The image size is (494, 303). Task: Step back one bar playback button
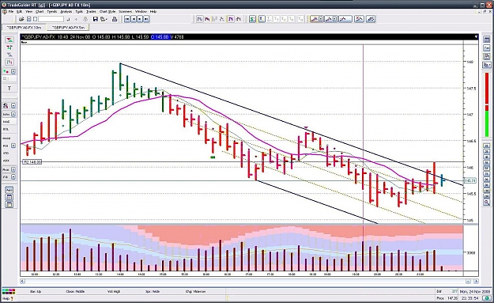[134, 19]
